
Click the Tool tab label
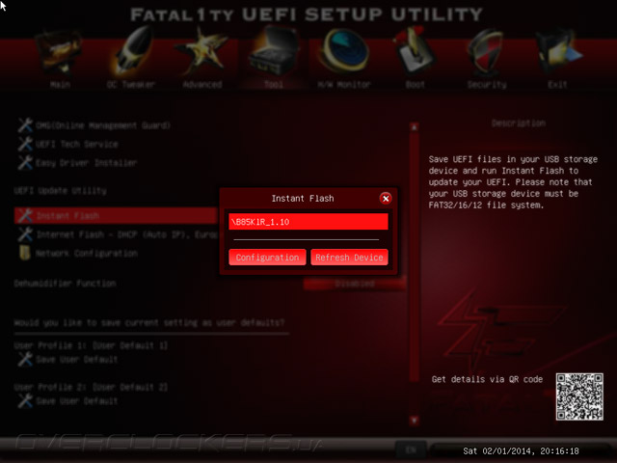pyautogui.click(x=274, y=84)
